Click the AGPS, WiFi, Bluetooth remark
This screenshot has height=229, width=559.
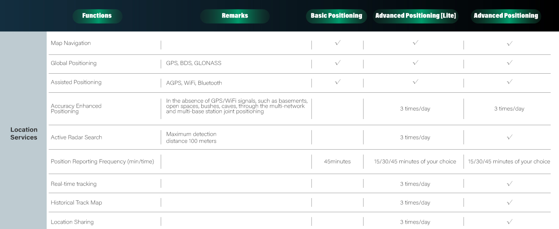(194, 83)
